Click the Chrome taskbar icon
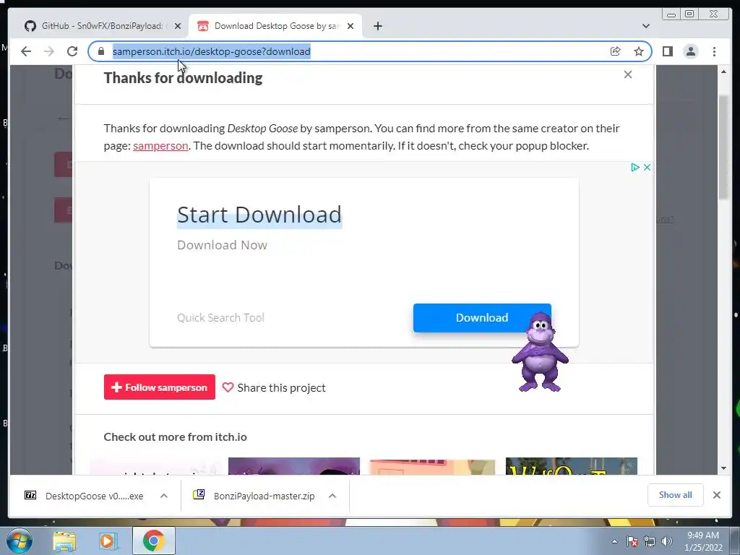The height and width of the screenshot is (555, 740). 154,541
